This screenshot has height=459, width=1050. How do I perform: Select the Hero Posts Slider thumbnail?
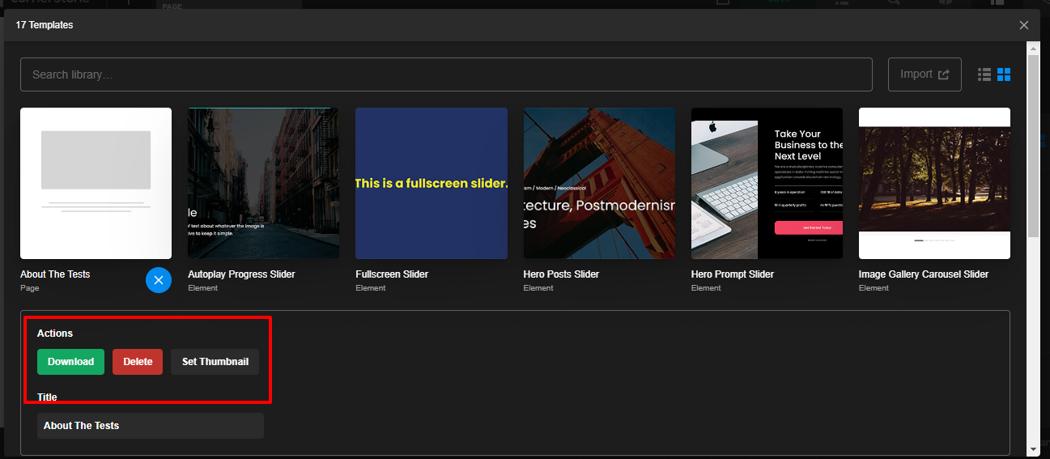coord(599,183)
